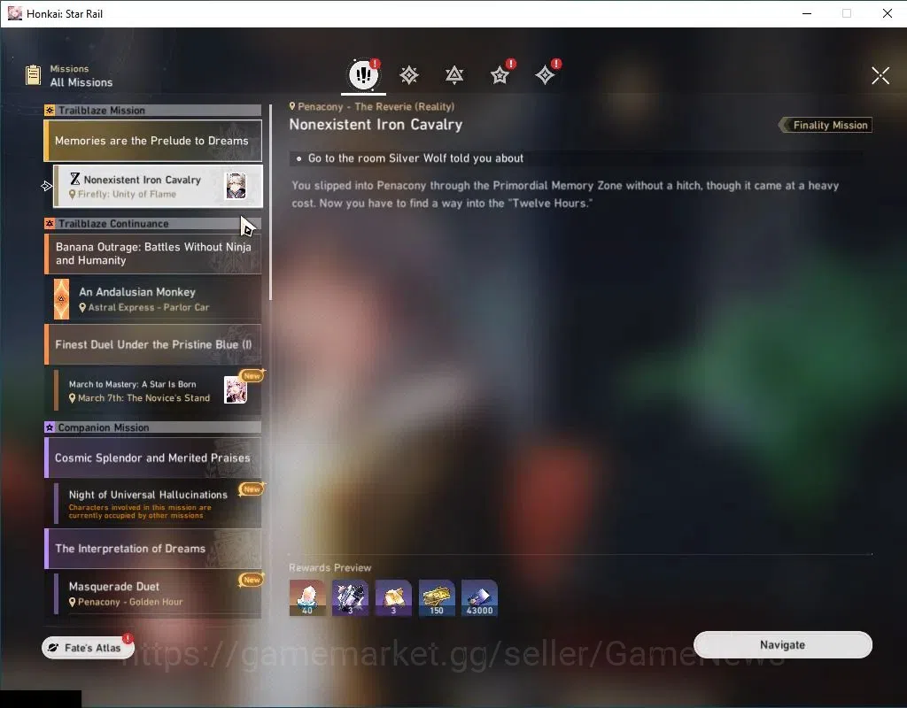Select March to Mastery: A Star Is Born
This screenshot has height=708, width=907.
[x=158, y=390]
